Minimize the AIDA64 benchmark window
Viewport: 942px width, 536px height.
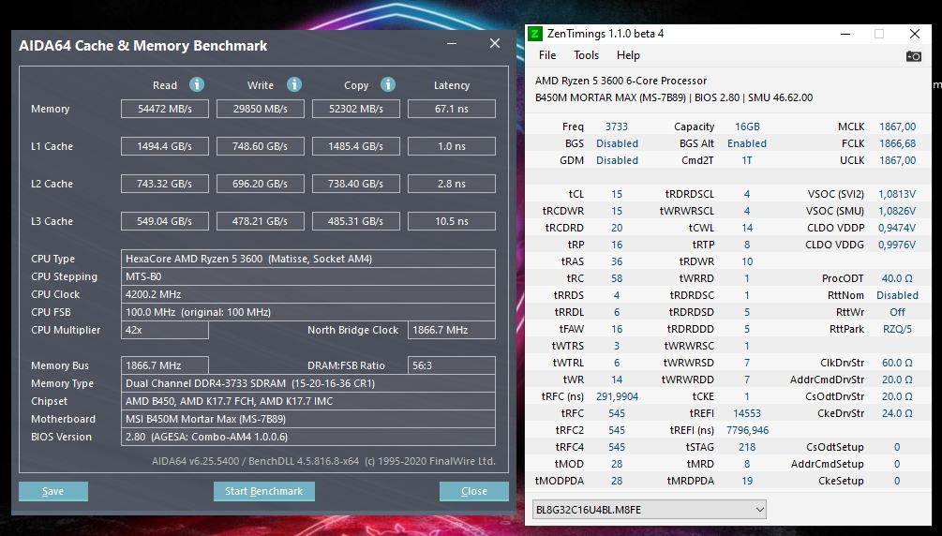click(452, 43)
